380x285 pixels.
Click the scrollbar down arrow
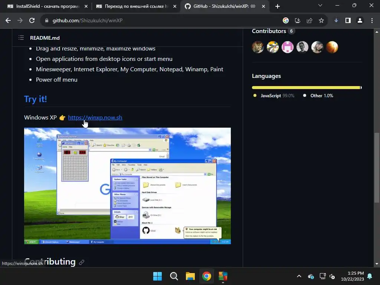click(x=377, y=264)
